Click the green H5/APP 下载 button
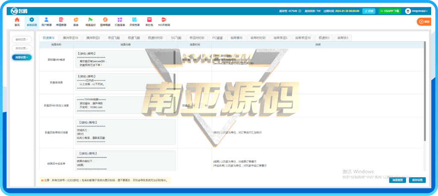The width and height of the screenshot is (438, 196). (x=390, y=11)
